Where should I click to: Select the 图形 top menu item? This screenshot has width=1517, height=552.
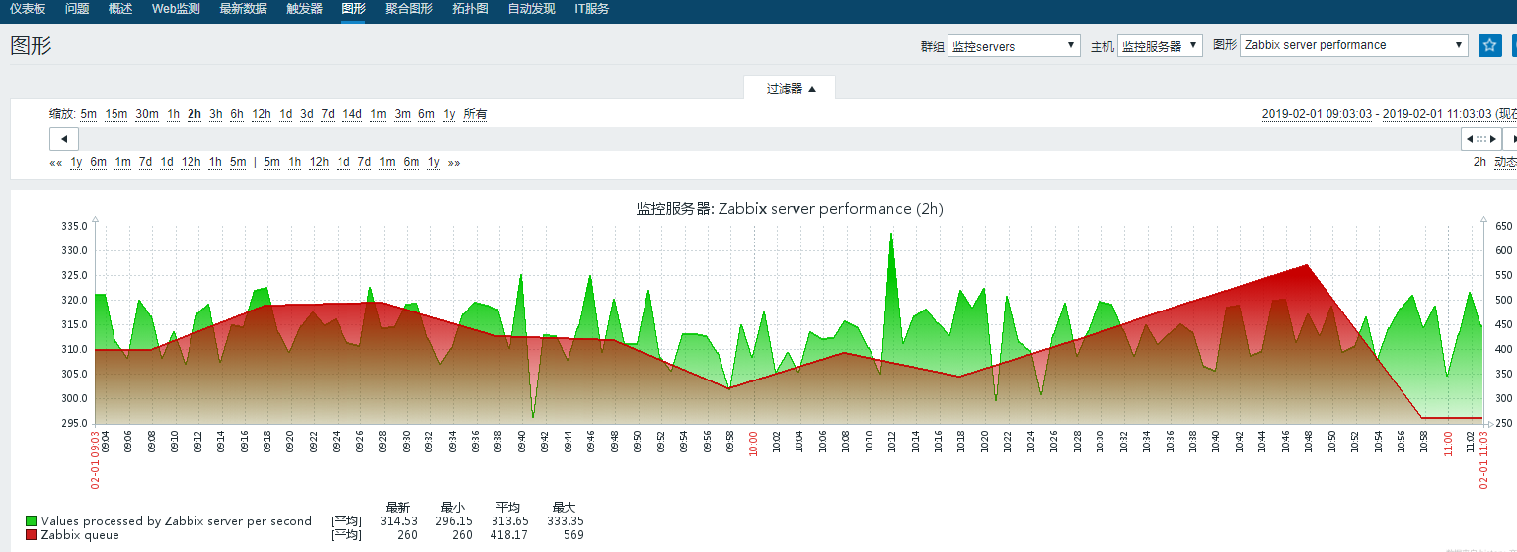353,9
